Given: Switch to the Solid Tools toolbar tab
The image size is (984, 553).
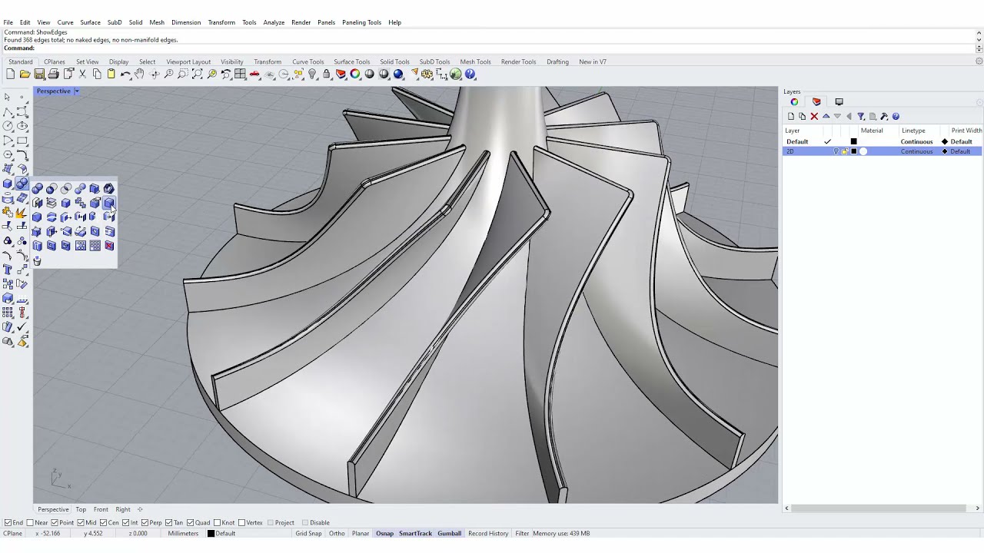Looking at the screenshot, I should [394, 61].
